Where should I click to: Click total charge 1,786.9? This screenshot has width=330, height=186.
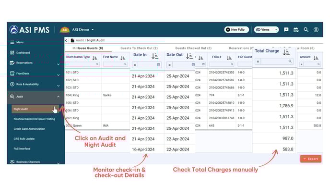(286, 106)
